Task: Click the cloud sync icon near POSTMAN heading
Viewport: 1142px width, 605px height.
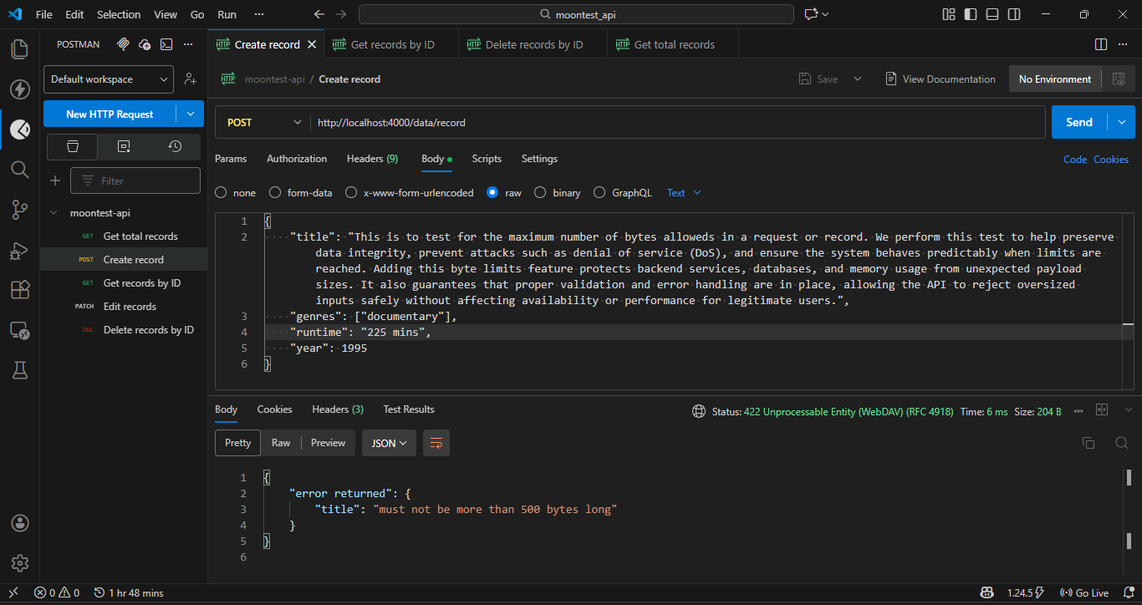Action: 142,44
